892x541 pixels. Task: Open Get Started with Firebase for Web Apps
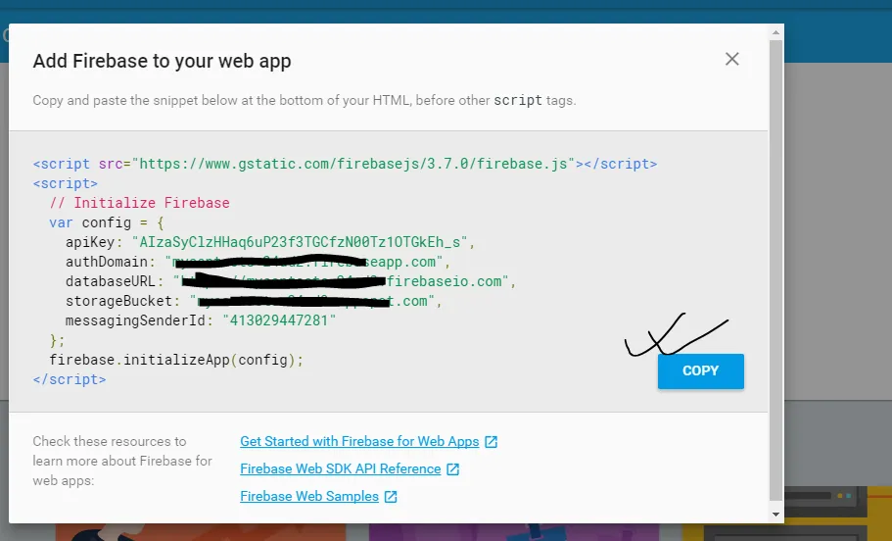[x=359, y=441]
